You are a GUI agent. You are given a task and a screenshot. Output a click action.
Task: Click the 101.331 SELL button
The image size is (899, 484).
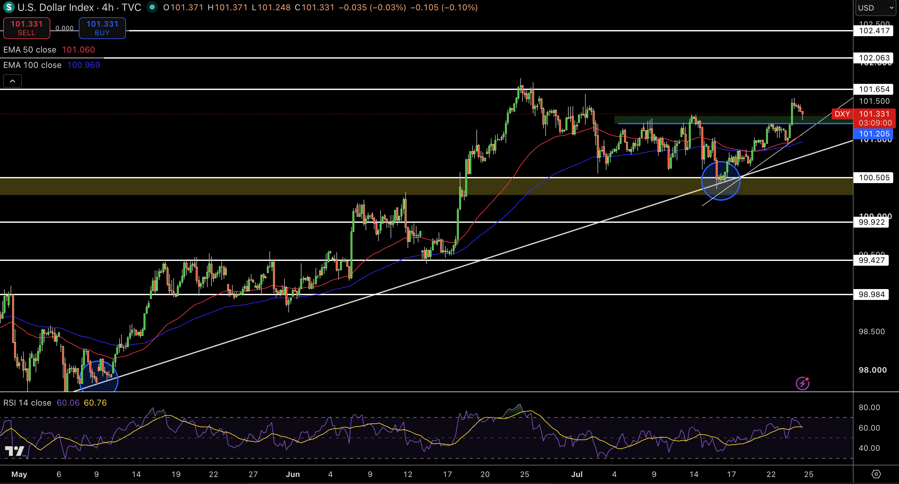(x=27, y=28)
